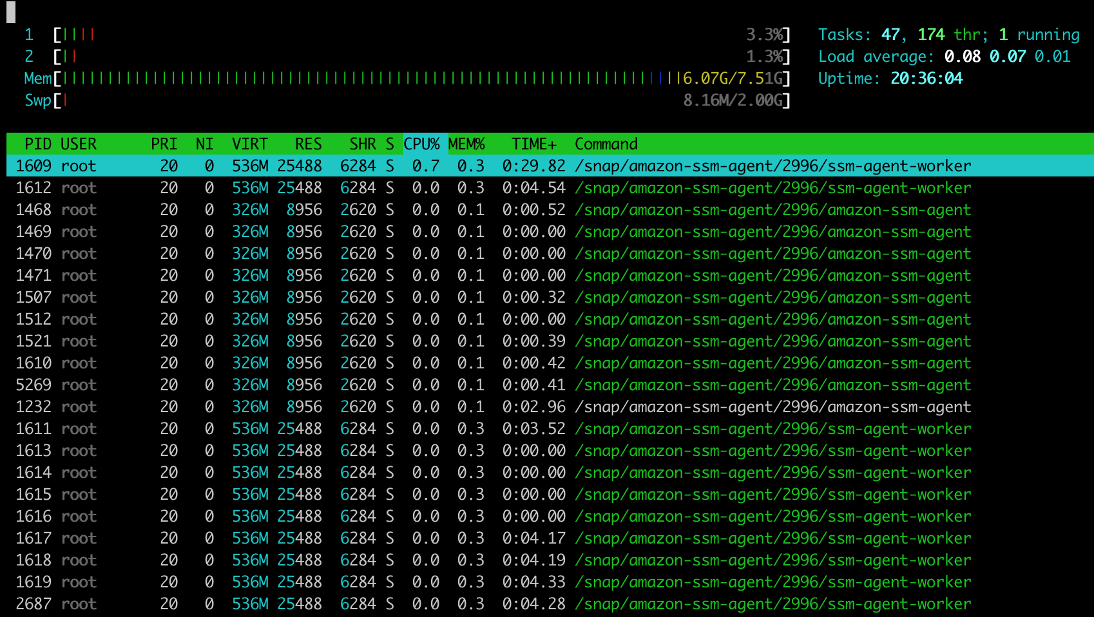Click the Uptime 20:36:04 readout
This screenshot has height=617, width=1094.
point(890,78)
